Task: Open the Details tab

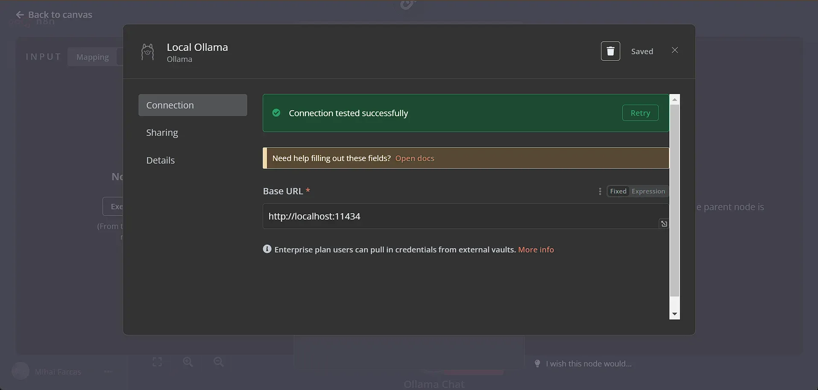Action: tap(160, 160)
